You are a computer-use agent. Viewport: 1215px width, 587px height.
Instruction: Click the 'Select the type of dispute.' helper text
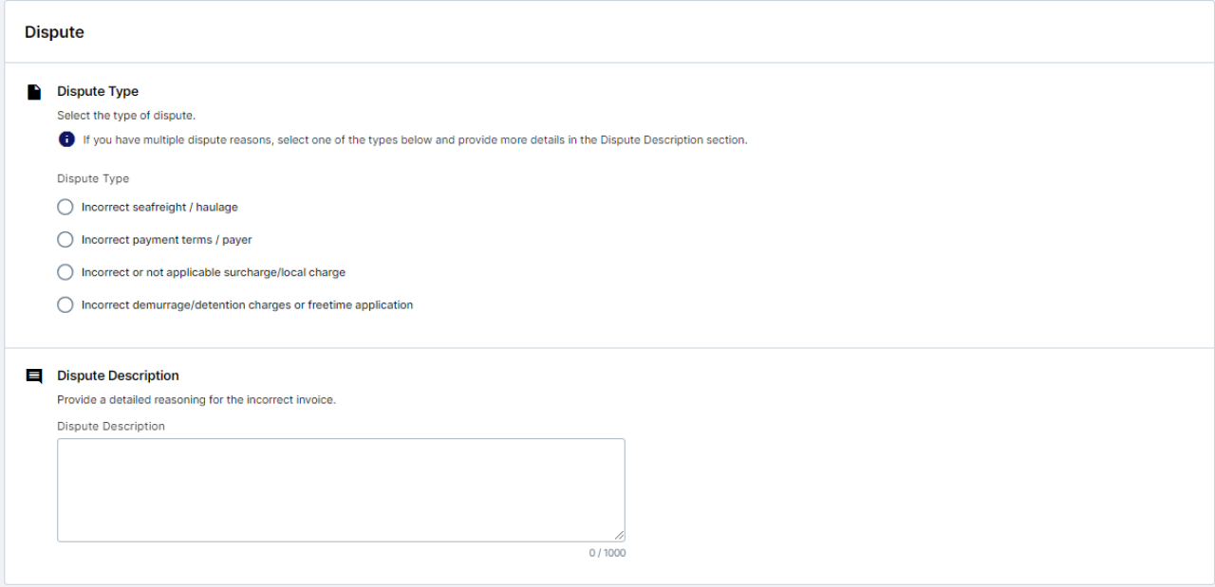pos(126,116)
